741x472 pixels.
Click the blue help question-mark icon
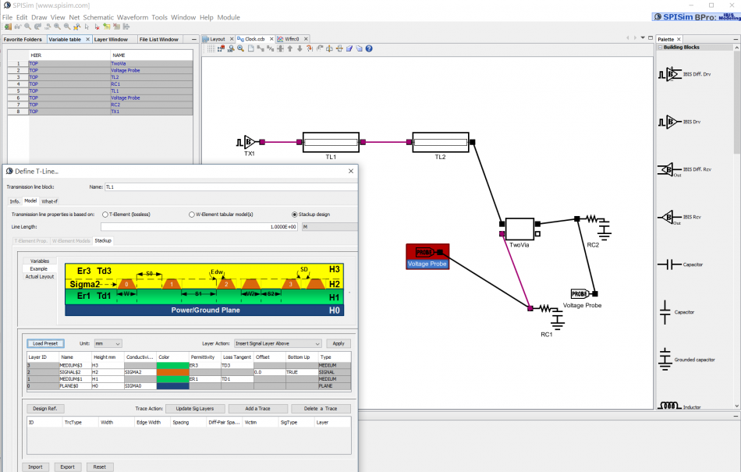(369, 48)
